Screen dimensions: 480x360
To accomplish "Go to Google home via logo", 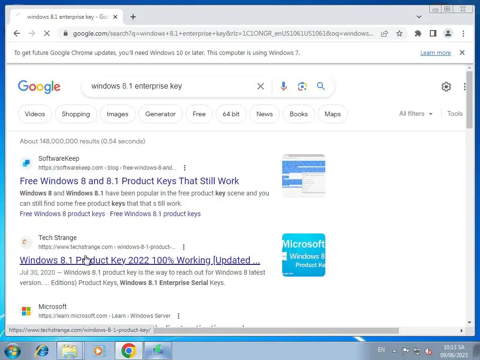I will (39, 87).
